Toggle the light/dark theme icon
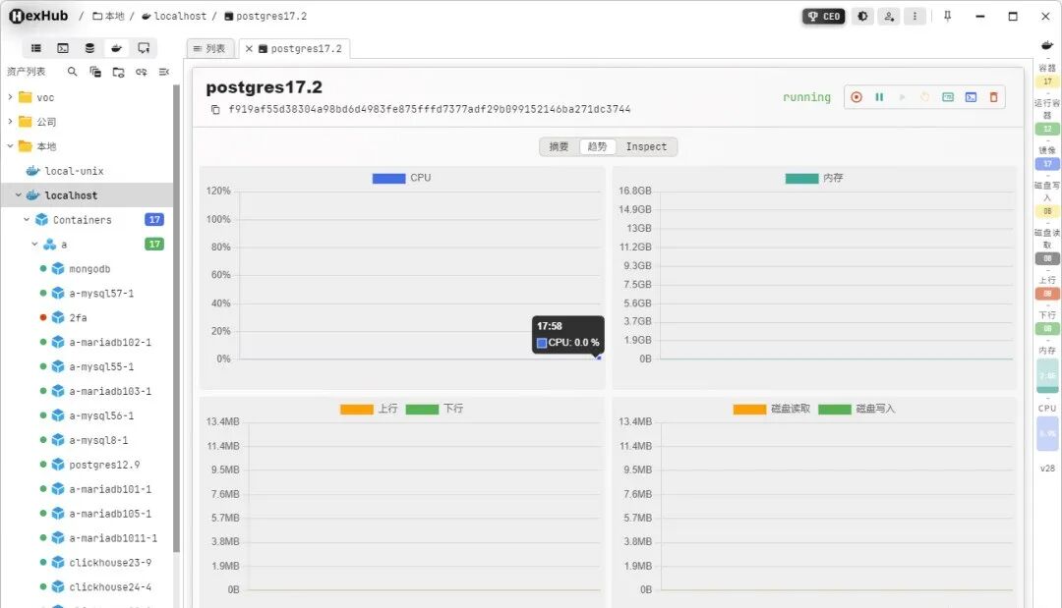 [x=863, y=17]
